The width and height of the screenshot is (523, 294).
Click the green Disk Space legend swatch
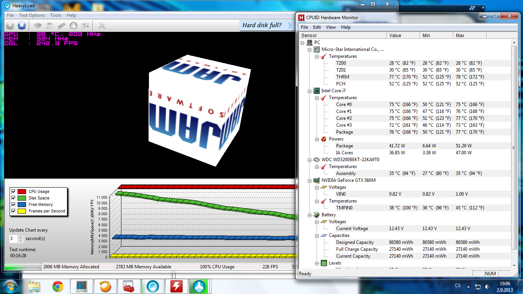(x=22, y=198)
